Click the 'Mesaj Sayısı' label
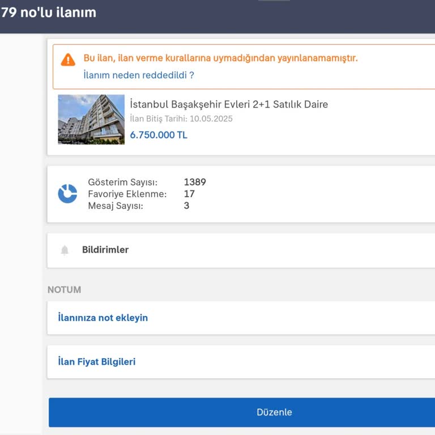Image resolution: width=435 pixels, height=435 pixels. [116, 206]
